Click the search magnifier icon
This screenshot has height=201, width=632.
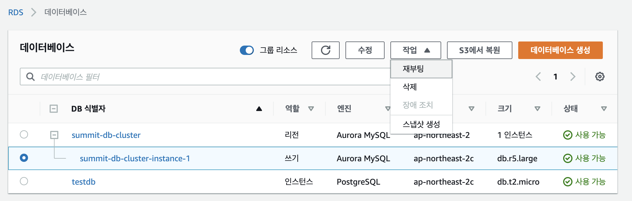30,77
